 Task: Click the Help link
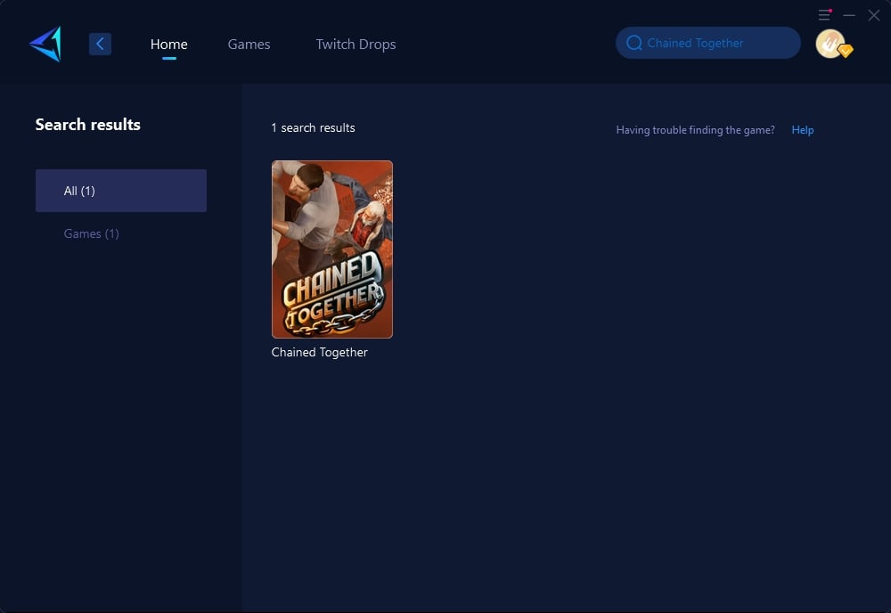tap(803, 130)
